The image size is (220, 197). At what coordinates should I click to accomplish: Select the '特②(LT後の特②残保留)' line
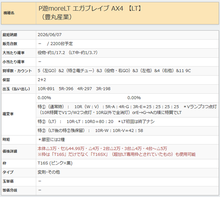pos(90,130)
